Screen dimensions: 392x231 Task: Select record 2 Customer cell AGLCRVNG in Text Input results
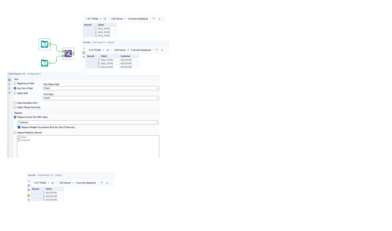click(129, 63)
